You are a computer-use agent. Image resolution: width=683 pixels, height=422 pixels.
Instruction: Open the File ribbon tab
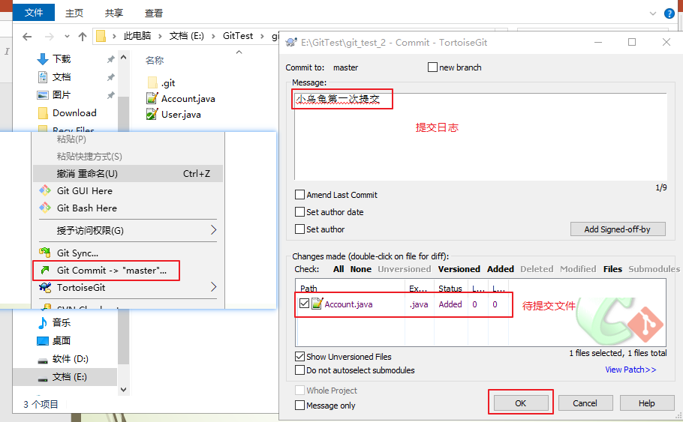pos(34,13)
